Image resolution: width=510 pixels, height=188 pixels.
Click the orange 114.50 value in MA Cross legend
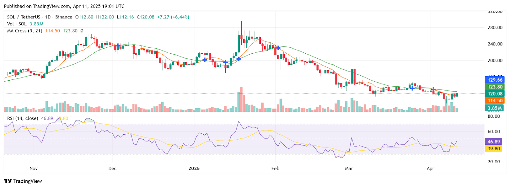(x=53, y=31)
